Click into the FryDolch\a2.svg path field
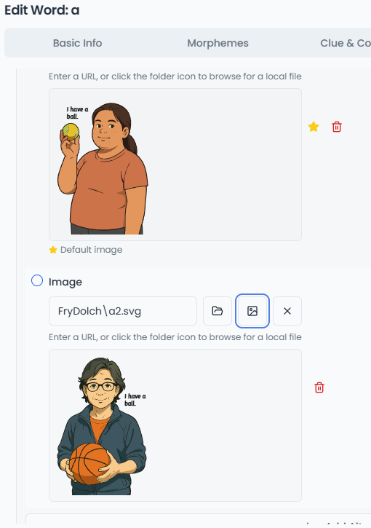Screen dimensions: 371x528 coord(123,311)
